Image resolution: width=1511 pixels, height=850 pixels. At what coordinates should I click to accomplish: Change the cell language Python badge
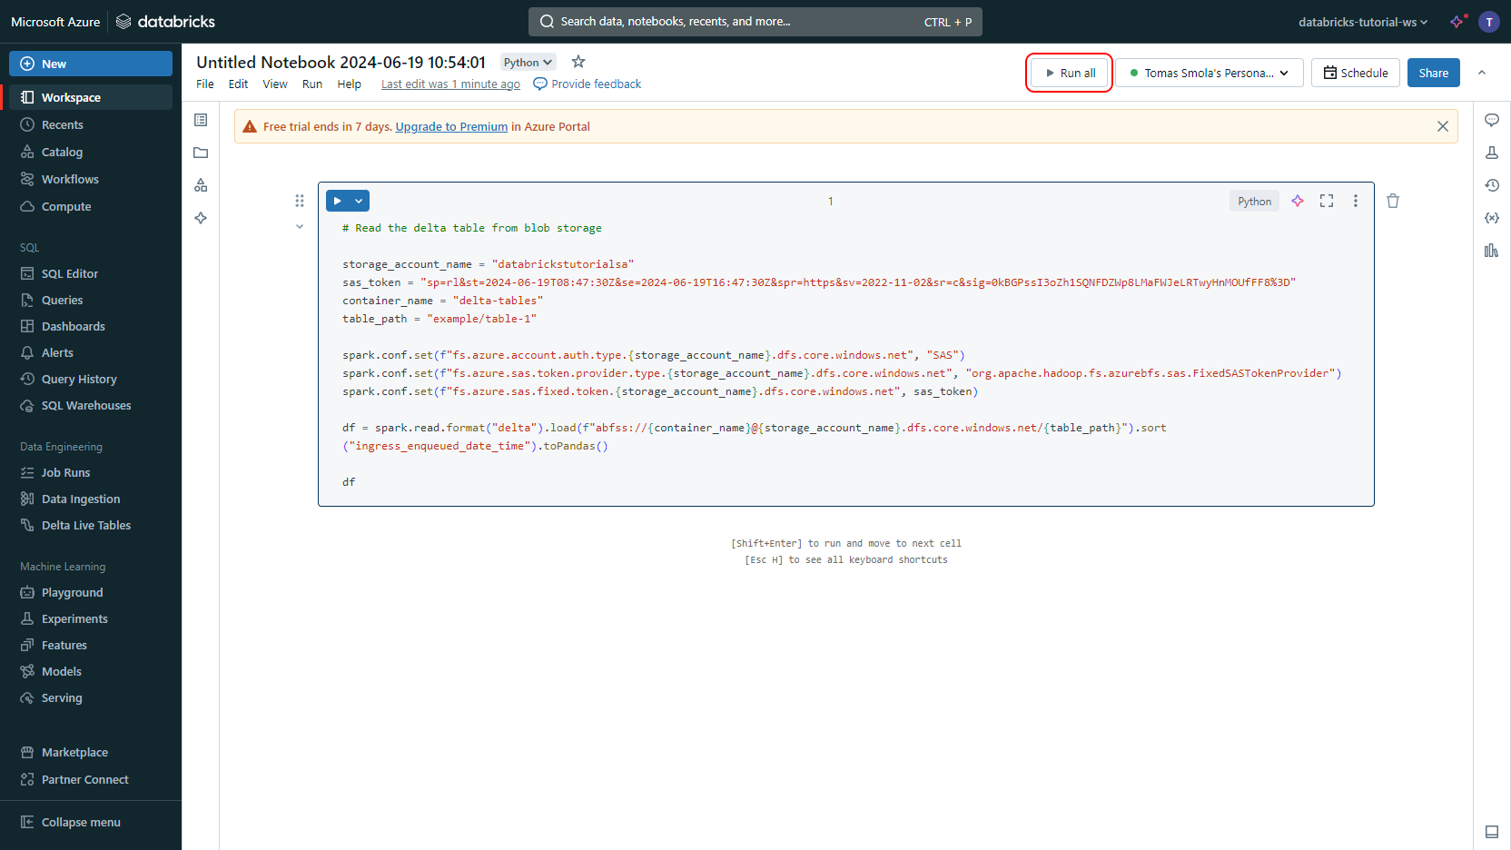[1254, 201]
